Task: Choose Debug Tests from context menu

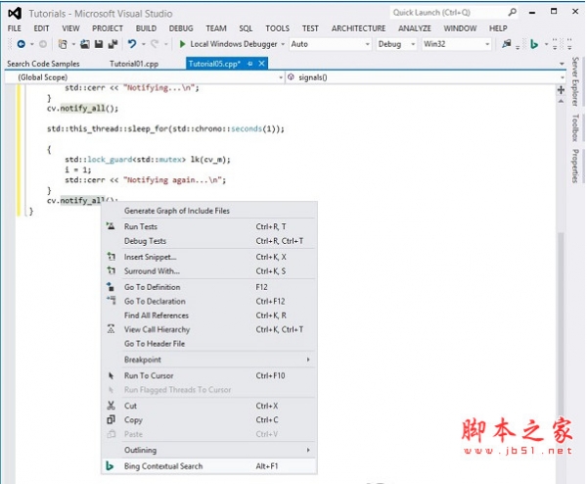Action: pyautogui.click(x=209, y=241)
